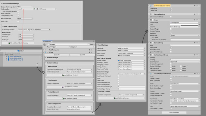Click object picker circle for Typewriter Finished Object
The height and width of the screenshot is (116, 206).
click(91, 70)
